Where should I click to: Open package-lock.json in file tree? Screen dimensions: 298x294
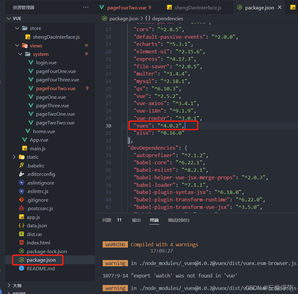[x=47, y=251]
